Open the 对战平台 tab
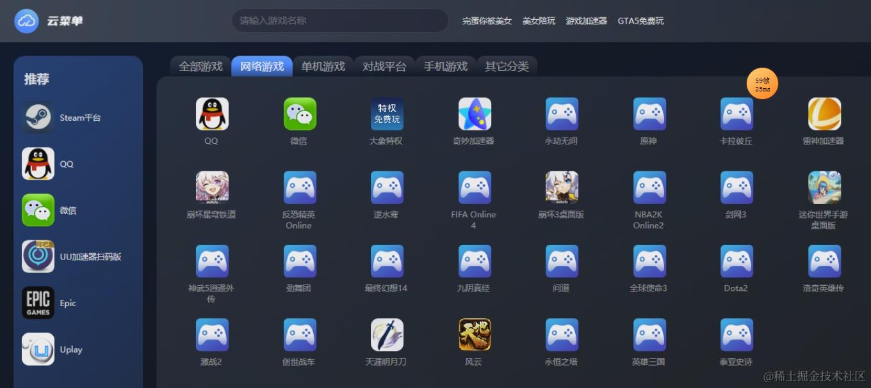 (384, 66)
